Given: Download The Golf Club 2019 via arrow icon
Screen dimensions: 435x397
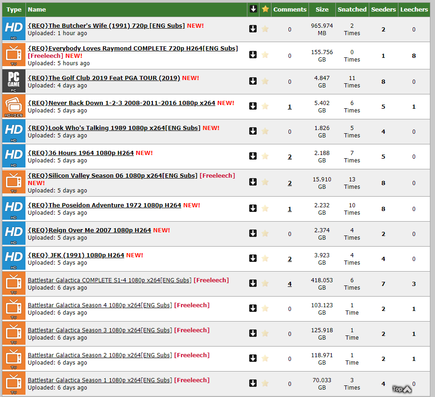Looking at the screenshot, I should point(253,81).
